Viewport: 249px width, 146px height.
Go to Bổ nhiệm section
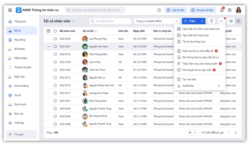tap(22, 49)
